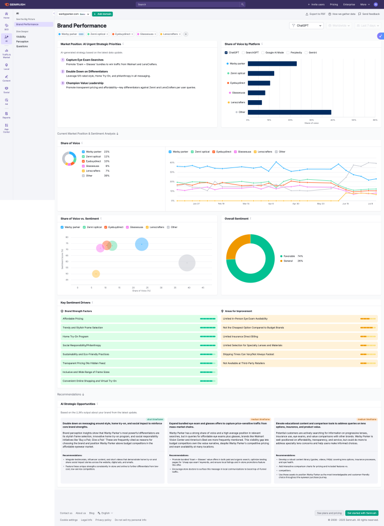Open Visibility in the AI menu
The width and height of the screenshot is (384, 526).
tap(21, 37)
